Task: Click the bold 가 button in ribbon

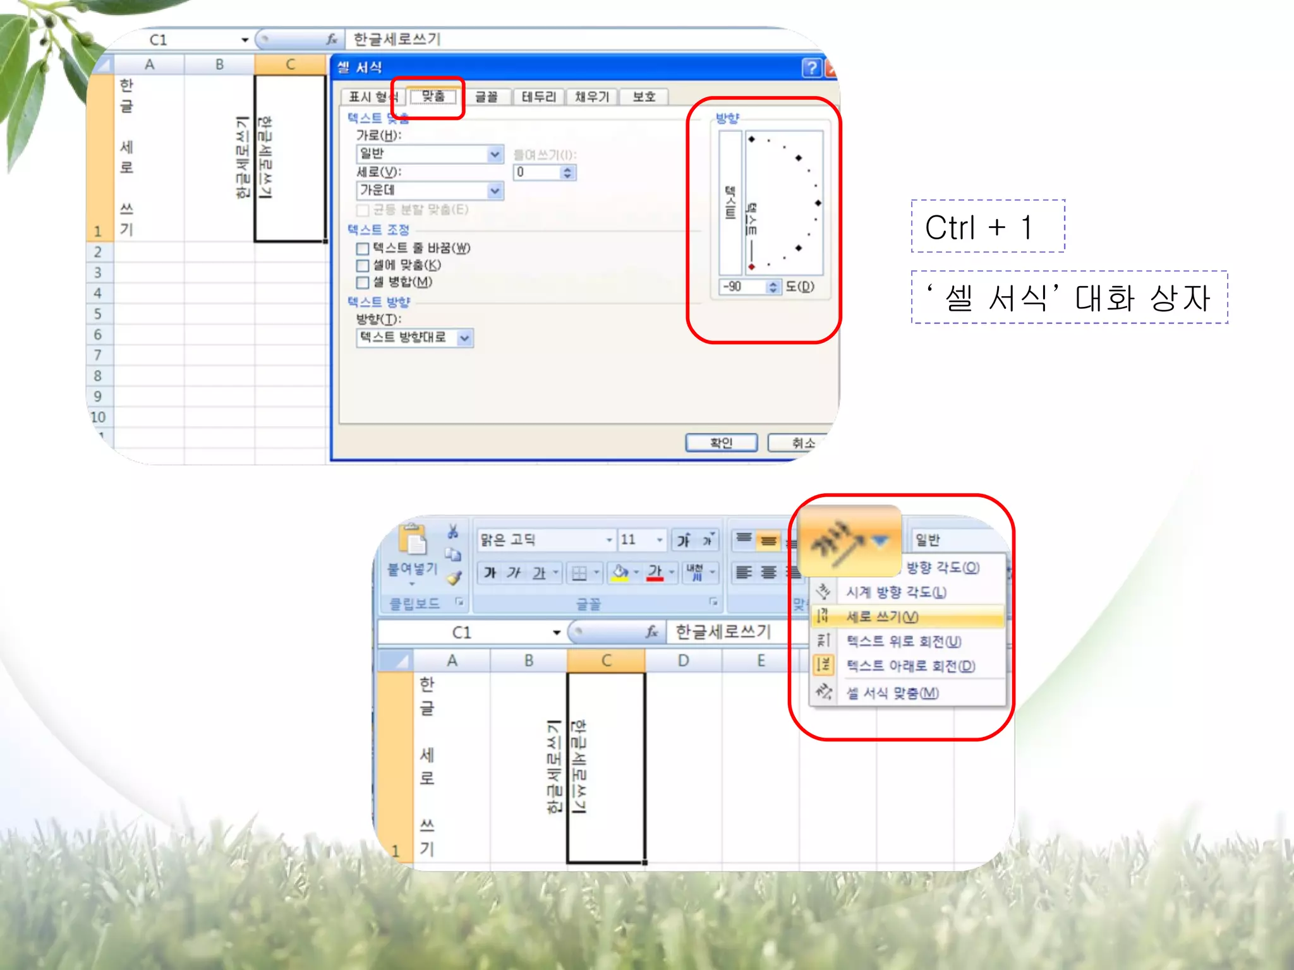Action: click(490, 573)
